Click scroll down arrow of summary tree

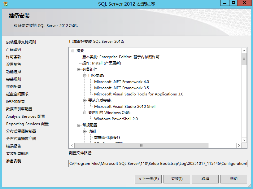coord(244,140)
